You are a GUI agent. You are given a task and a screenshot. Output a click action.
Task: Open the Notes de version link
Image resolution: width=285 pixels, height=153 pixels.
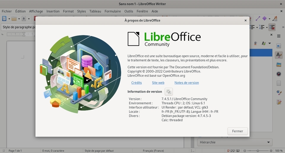pyautogui.click(x=187, y=83)
